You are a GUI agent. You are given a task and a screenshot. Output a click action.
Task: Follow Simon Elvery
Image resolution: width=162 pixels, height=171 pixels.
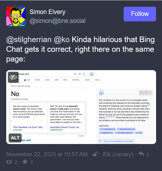[x=140, y=14]
